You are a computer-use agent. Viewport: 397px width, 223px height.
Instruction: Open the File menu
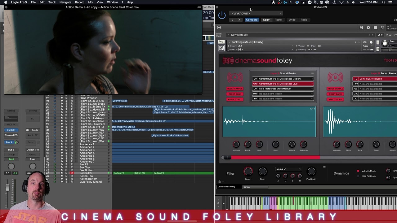(33, 2)
